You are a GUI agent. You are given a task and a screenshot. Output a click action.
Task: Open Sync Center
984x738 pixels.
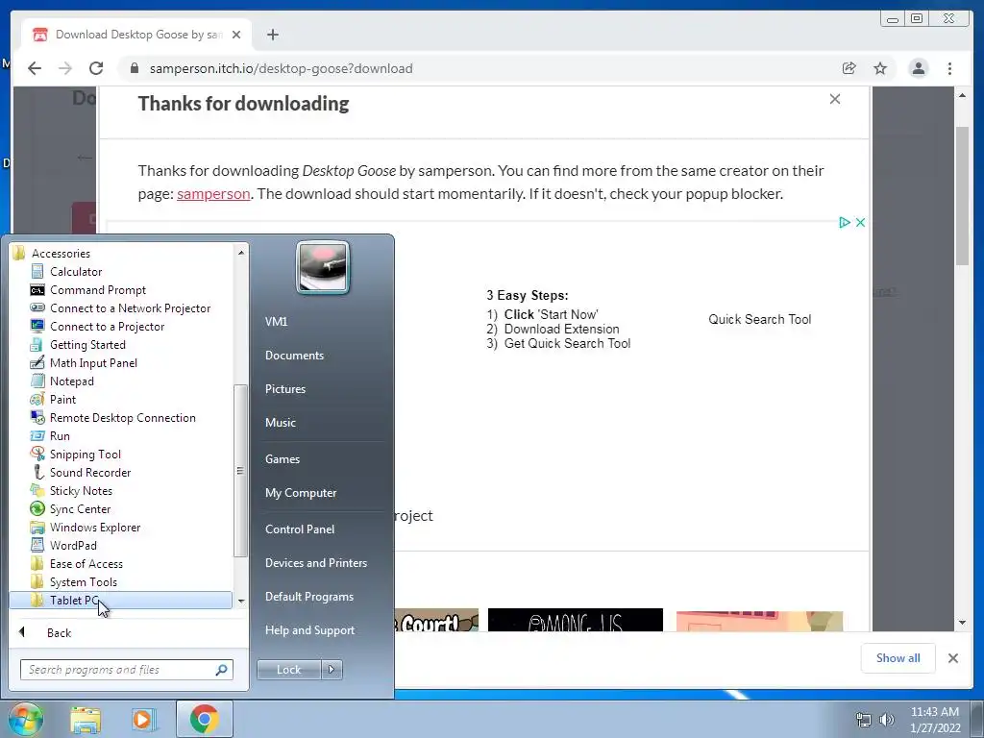tap(80, 508)
